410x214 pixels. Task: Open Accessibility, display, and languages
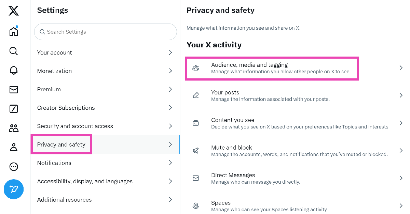click(85, 181)
